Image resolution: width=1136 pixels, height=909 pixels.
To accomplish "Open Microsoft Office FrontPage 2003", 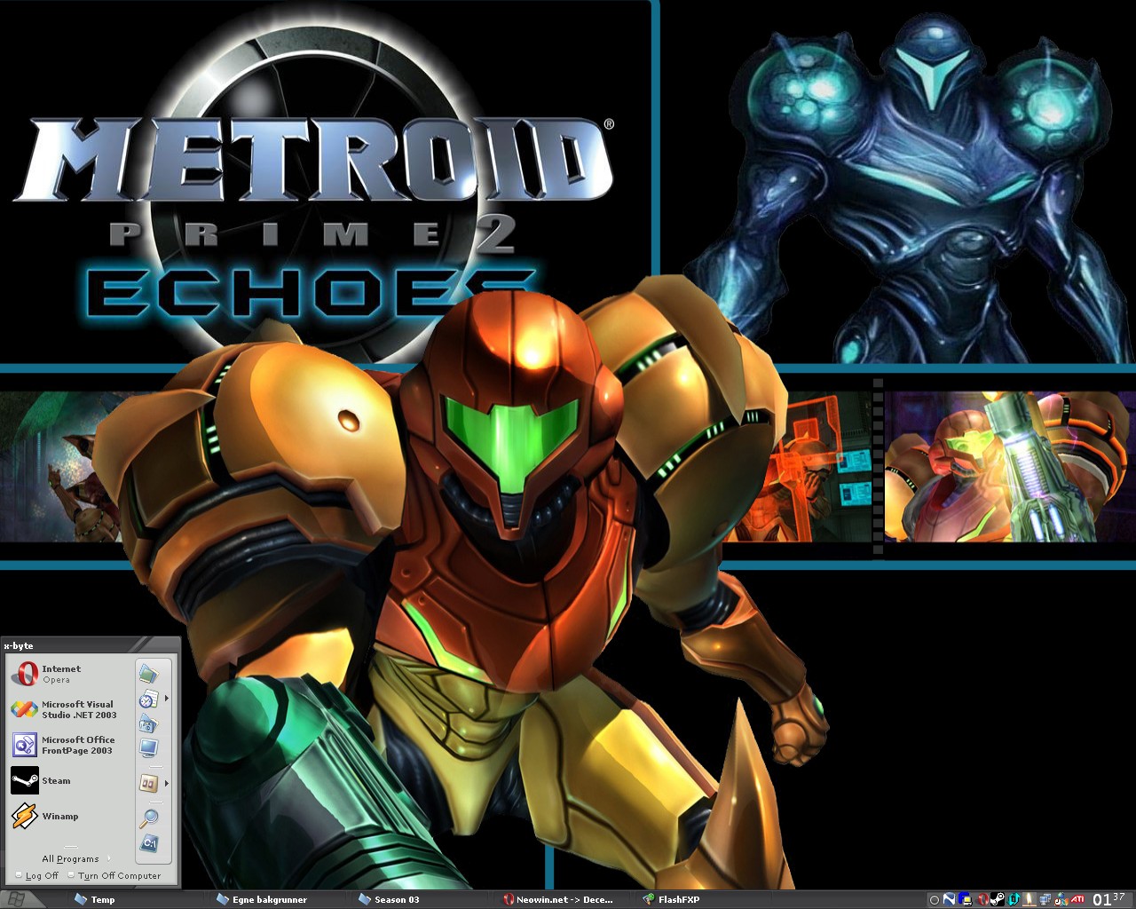I will [x=69, y=745].
